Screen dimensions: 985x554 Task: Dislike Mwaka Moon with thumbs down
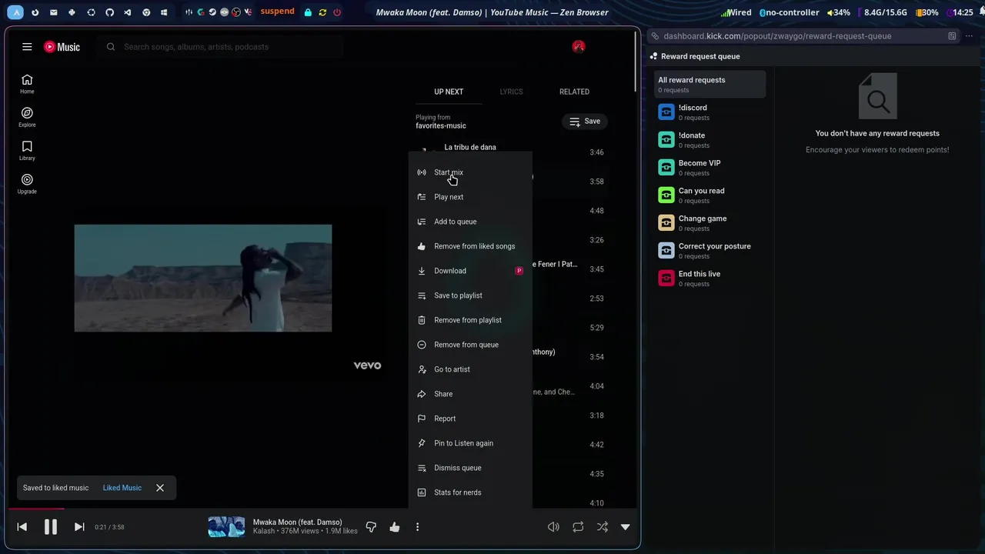[x=371, y=527]
